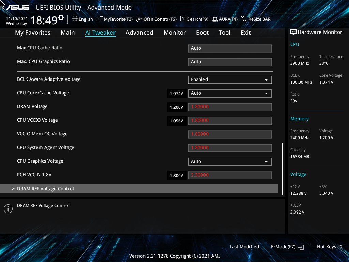Click the 2400 MHz memory frequency
Screen dimensions: 349x262
click(x=299, y=138)
